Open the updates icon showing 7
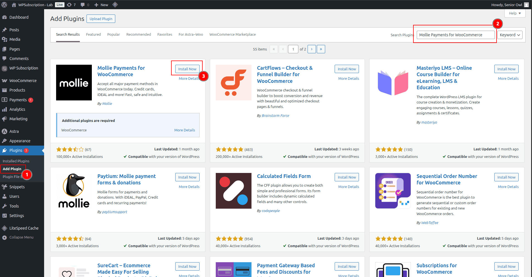 point(71,5)
